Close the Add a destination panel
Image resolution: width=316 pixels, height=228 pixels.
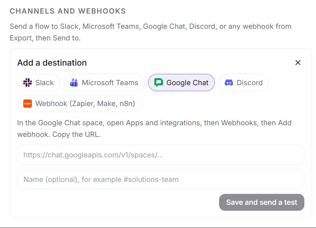[x=298, y=63]
